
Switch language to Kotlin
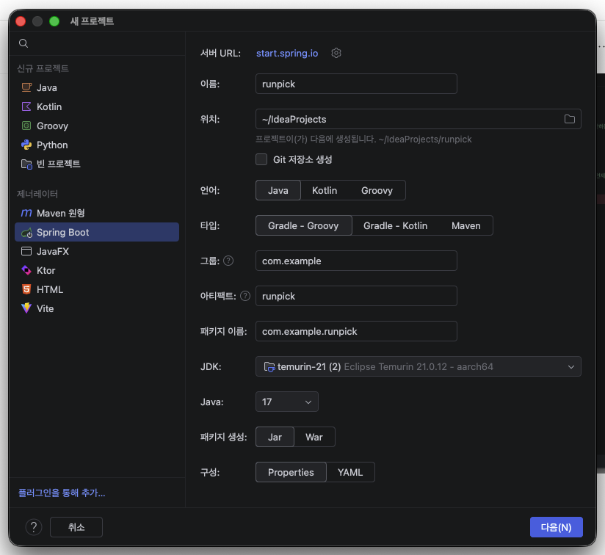(325, 190)
